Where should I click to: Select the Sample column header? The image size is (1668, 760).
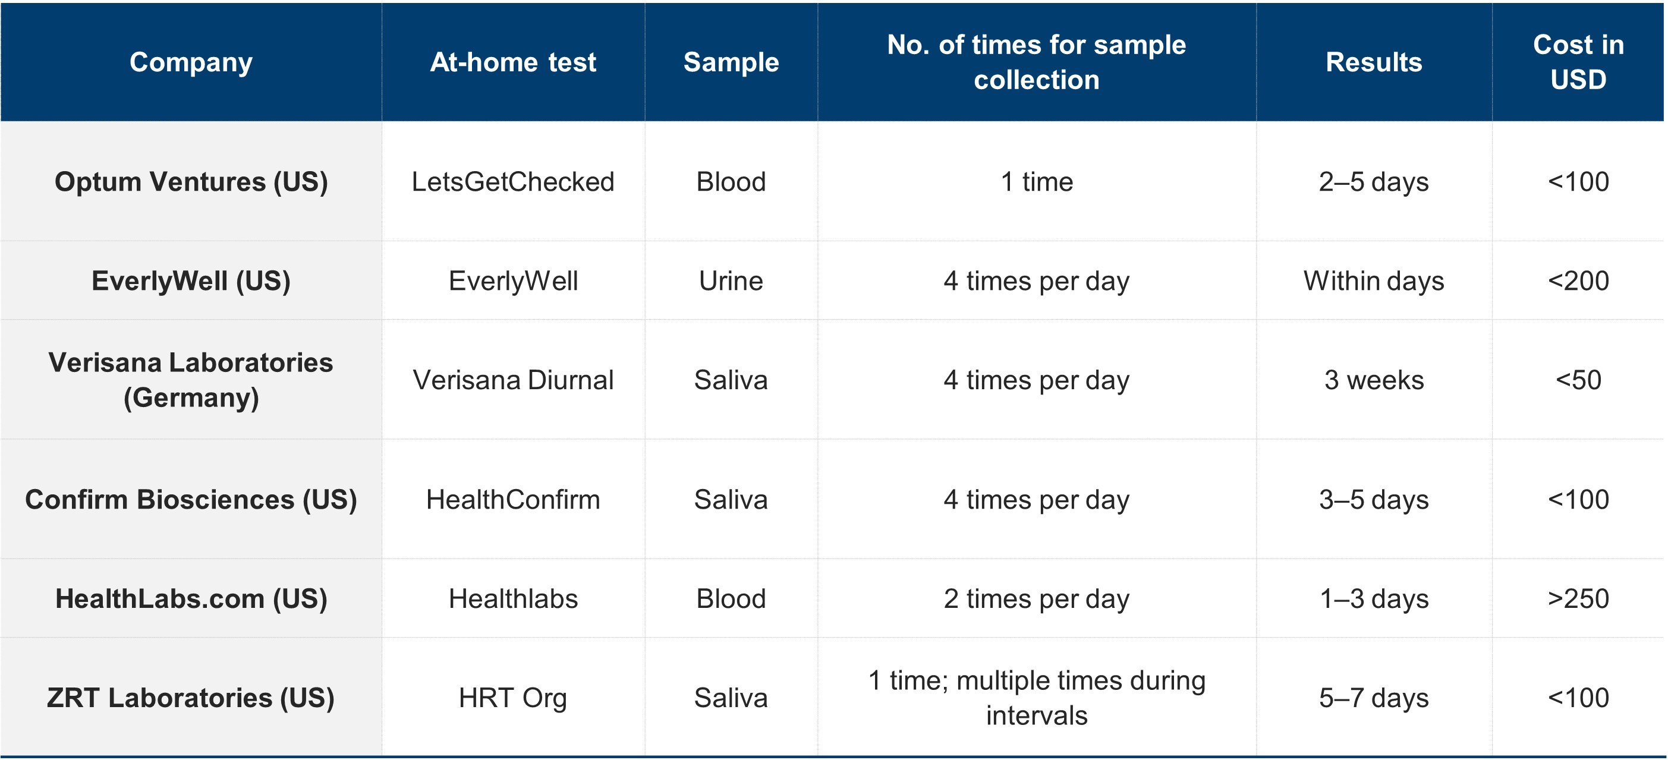(731, 62)
